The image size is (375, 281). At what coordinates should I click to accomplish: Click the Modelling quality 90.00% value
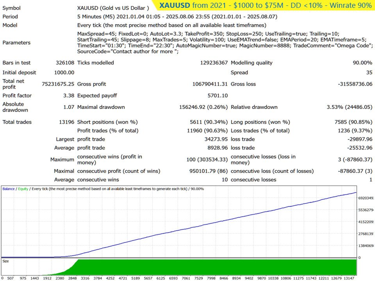(362, 63)
